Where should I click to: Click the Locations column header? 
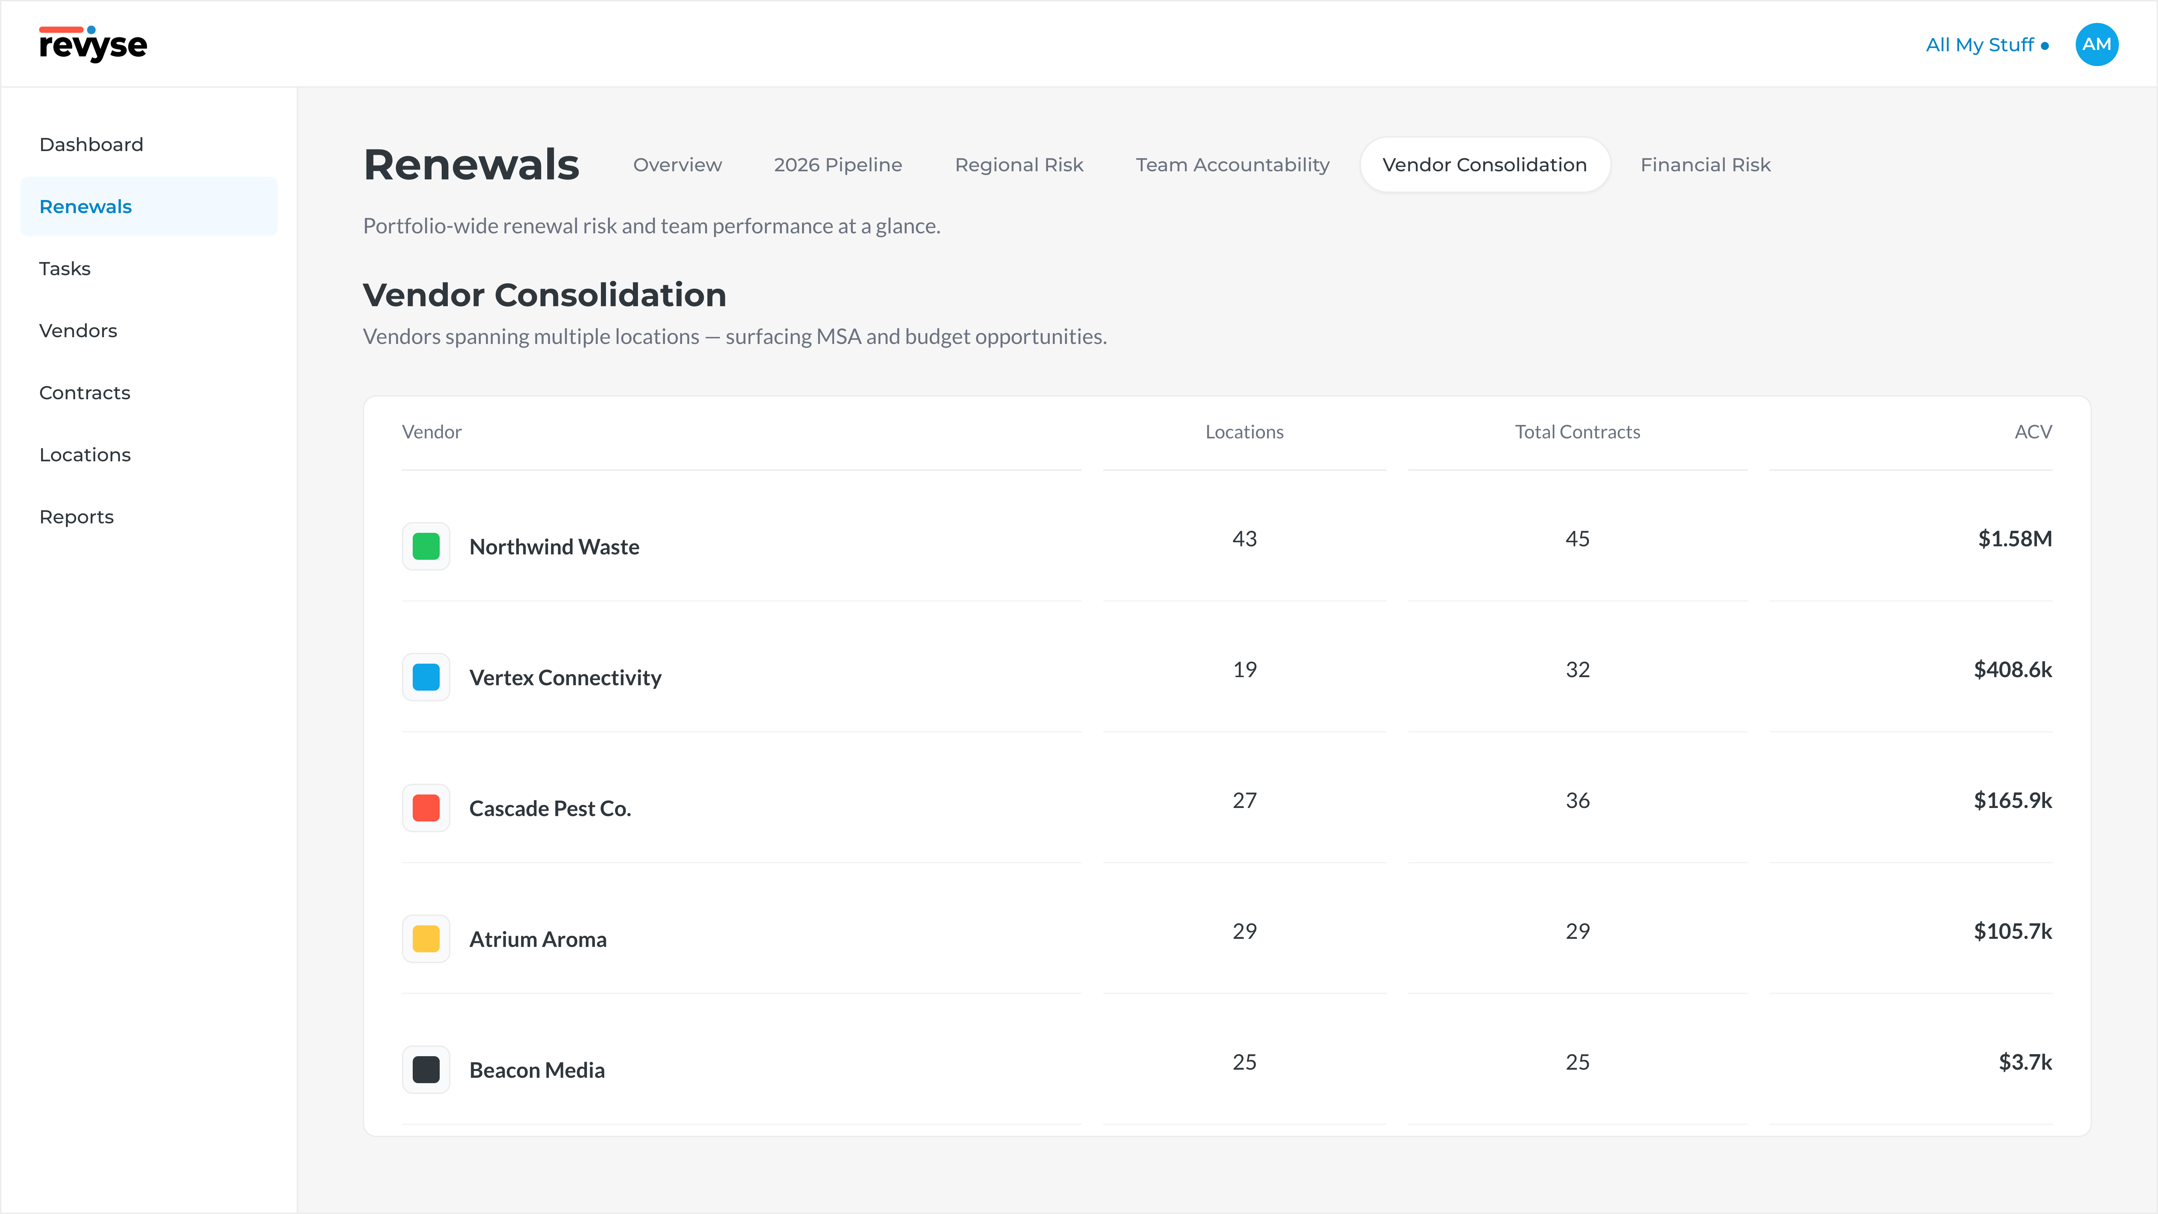click(x=1244, y=432)
